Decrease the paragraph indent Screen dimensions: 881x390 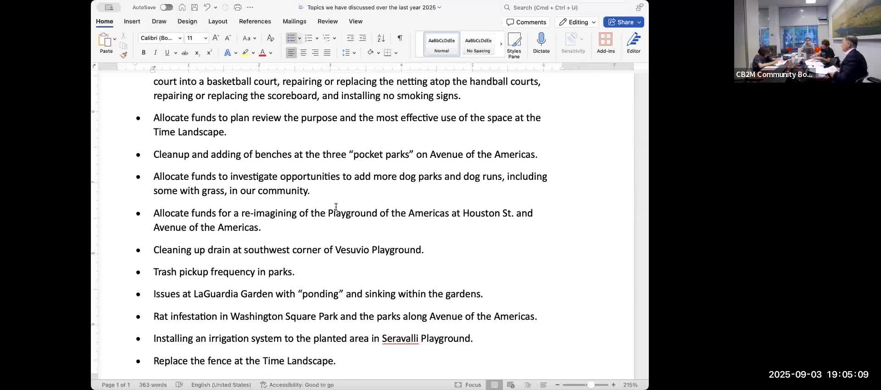tap(351, 38)
